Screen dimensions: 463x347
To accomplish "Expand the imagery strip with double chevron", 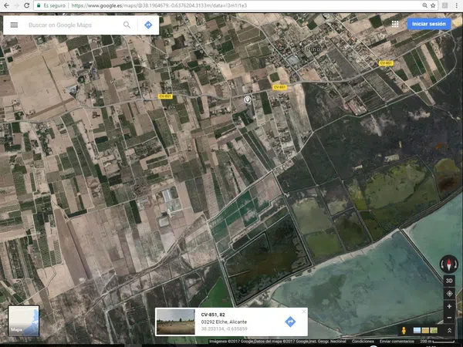I will click(449, 331).
